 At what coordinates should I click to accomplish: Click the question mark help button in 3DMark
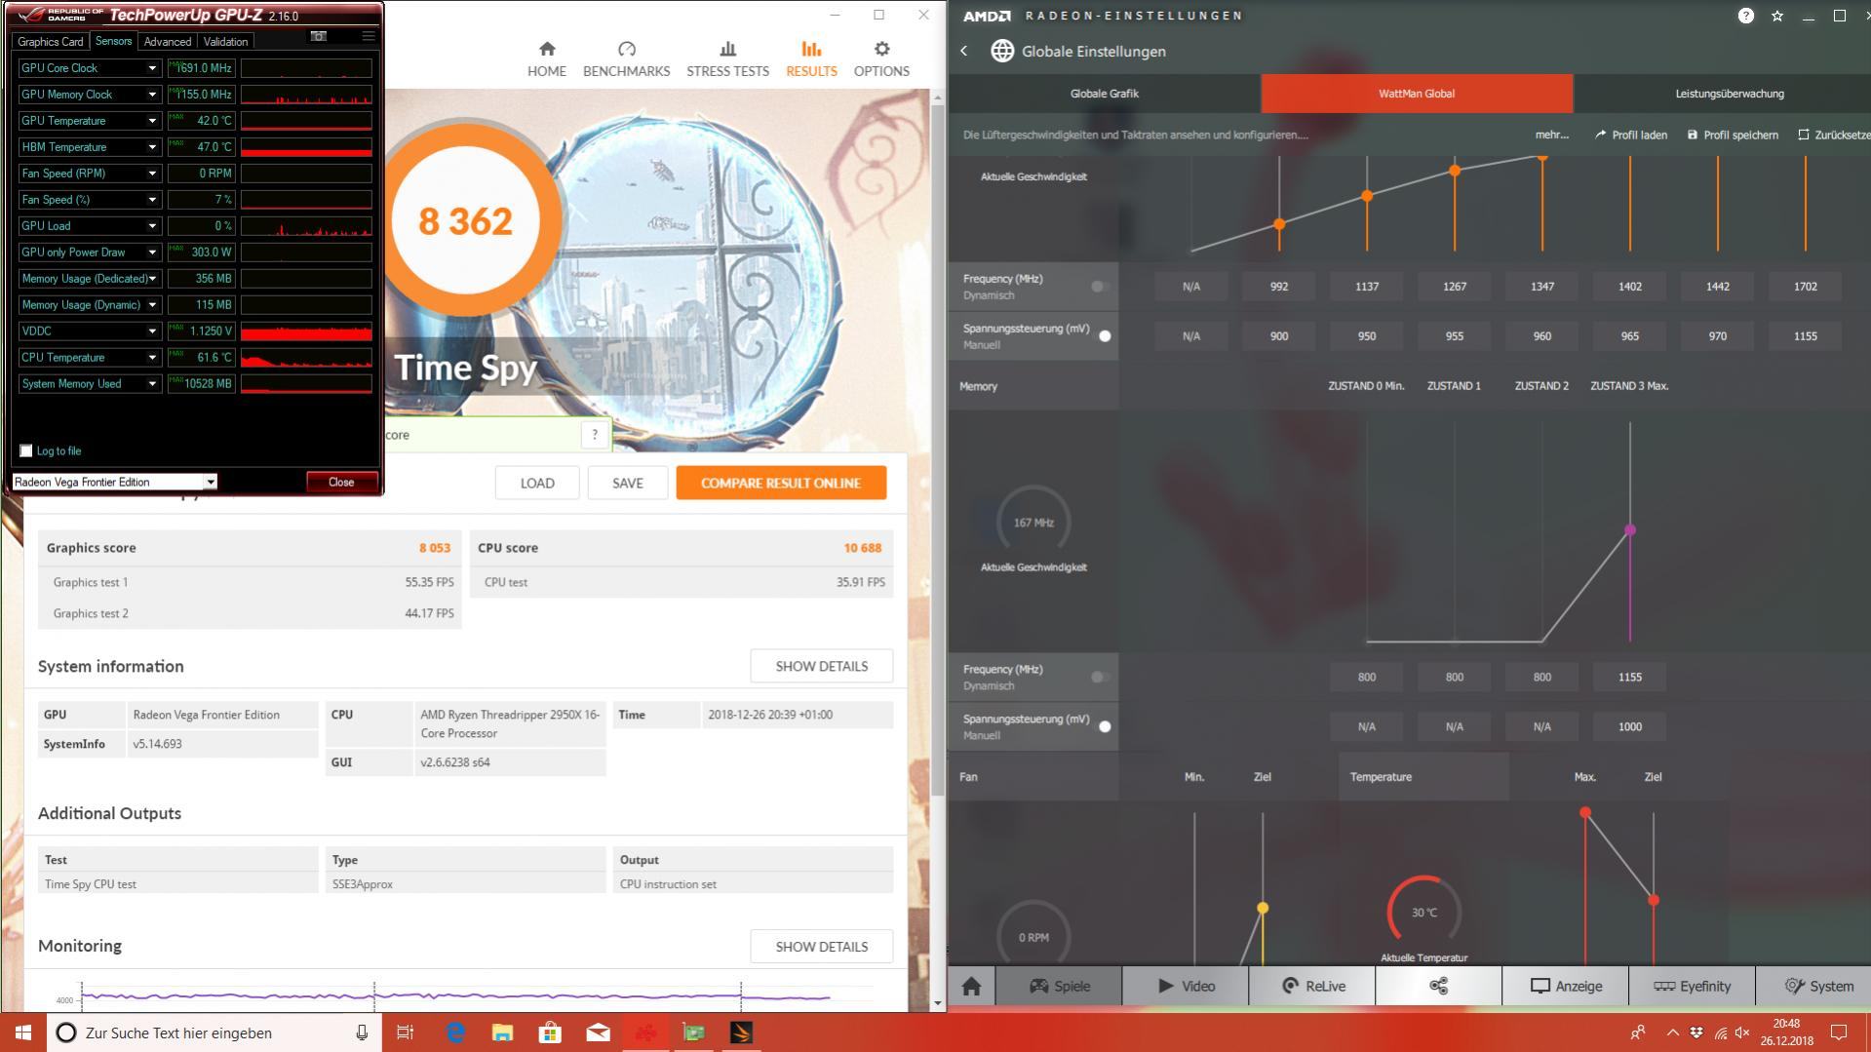pyautogui.click(x=595, y=435)
